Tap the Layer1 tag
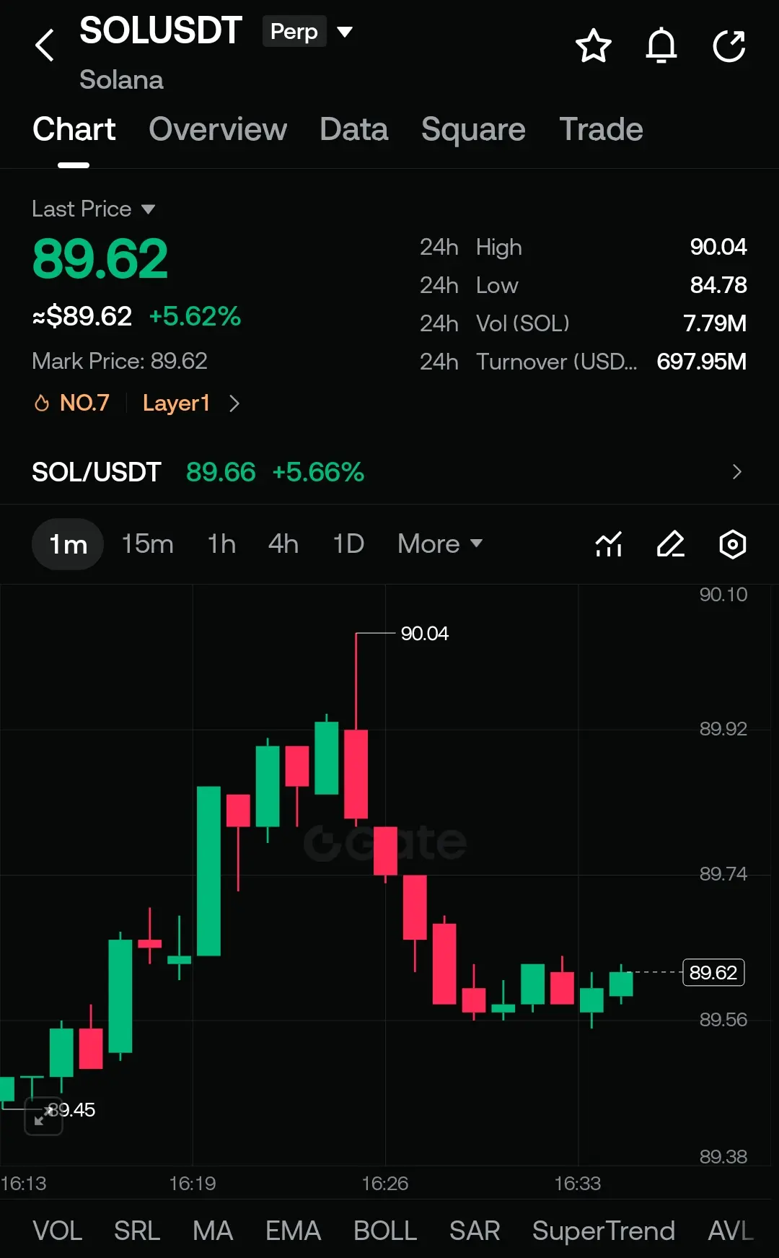This screenshot has width=779, height=1258. tap(176, 403)
